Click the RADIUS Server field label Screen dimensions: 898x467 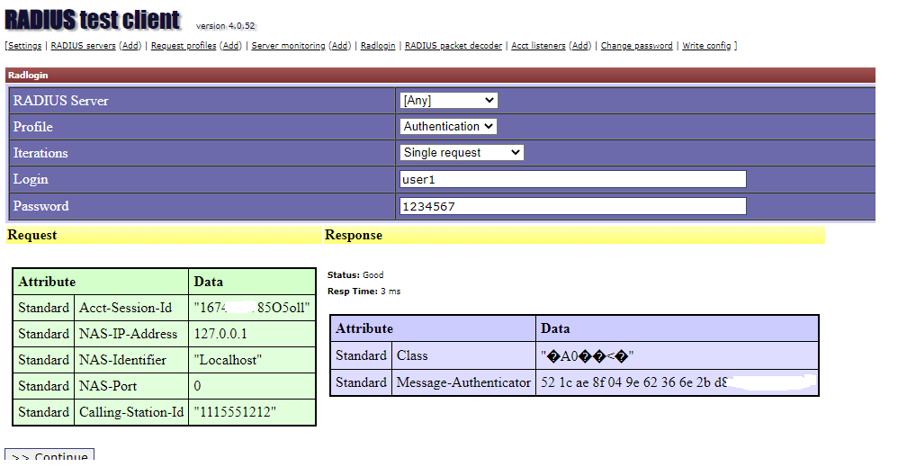click(x=60, y=101)
